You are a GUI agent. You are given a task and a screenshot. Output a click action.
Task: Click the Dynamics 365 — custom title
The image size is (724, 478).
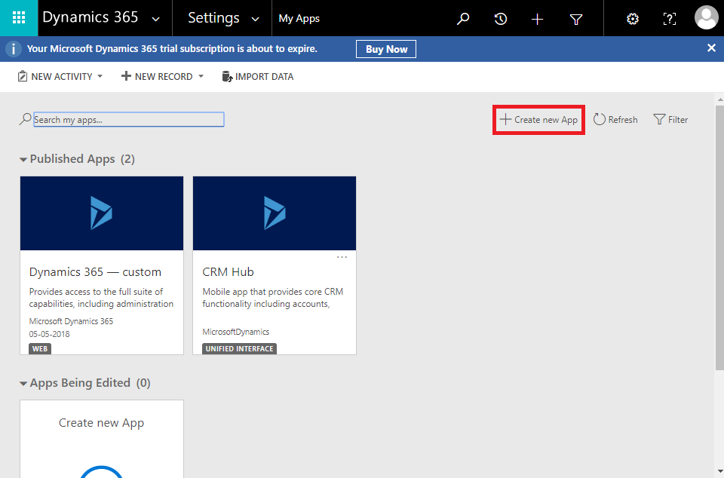click(95, 271)
